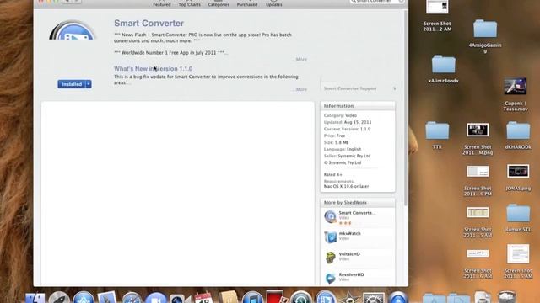Click What's New in Version 1.1.0 heading

pos(154,69)
